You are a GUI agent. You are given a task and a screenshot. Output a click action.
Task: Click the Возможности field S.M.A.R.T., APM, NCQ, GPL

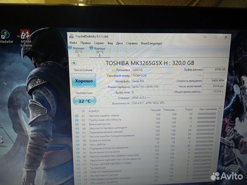(178, 103)
